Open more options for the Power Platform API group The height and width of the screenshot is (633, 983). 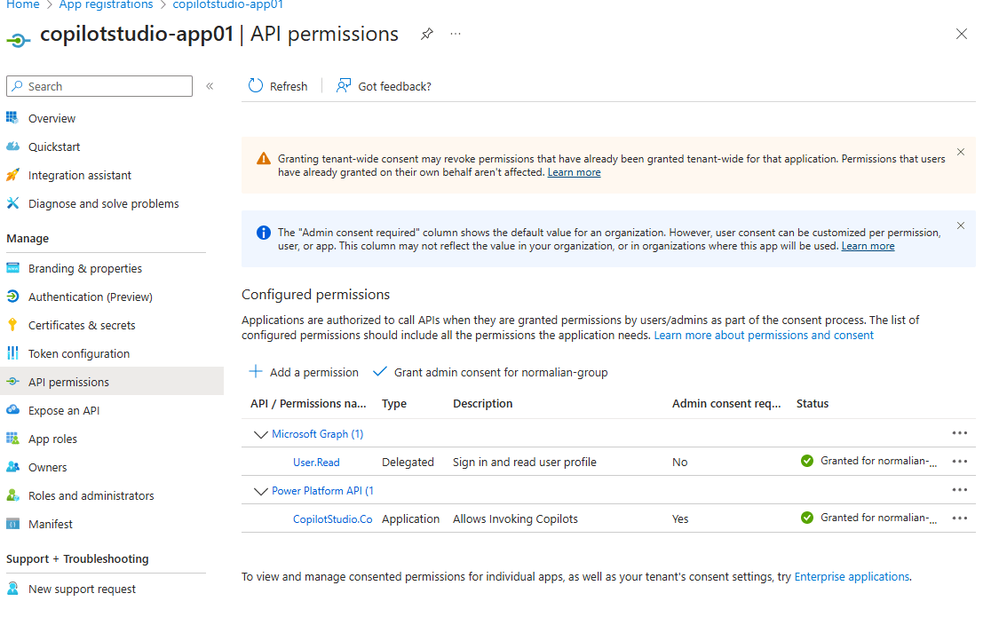[x=959, y=490]
